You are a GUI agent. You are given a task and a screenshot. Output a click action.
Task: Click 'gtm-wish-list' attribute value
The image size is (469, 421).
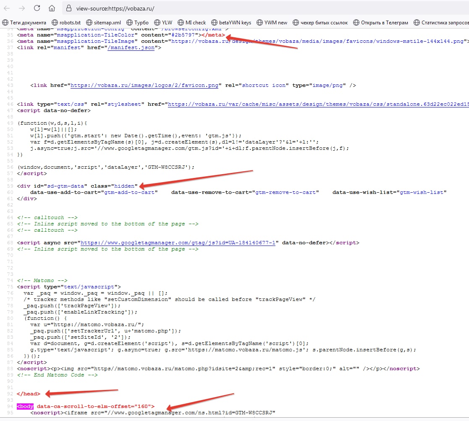tap(422, 192)
